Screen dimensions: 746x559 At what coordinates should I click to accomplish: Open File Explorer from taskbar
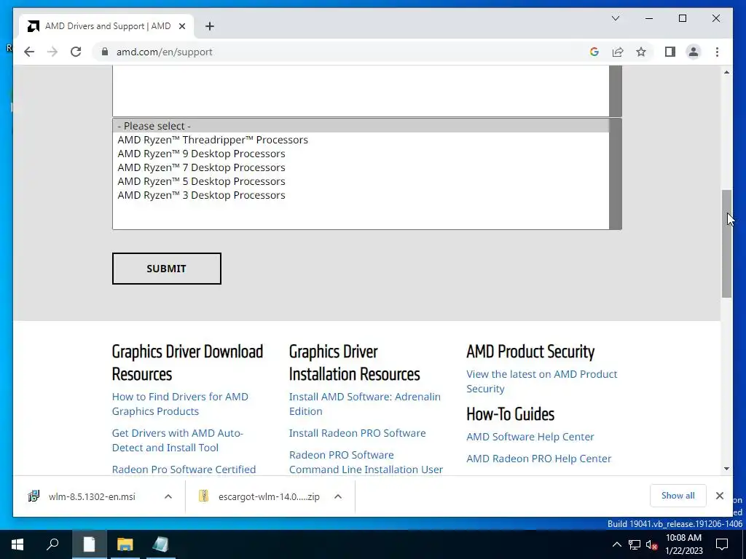coord(125,544)
